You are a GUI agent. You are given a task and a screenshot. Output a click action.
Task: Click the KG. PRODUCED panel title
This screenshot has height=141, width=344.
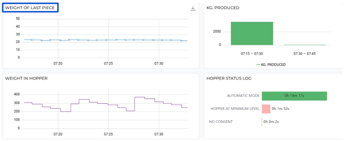click(x=223, y=8)
